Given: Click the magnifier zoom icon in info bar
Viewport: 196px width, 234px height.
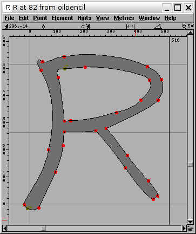Looking at the screenshot, I should 184,27.
